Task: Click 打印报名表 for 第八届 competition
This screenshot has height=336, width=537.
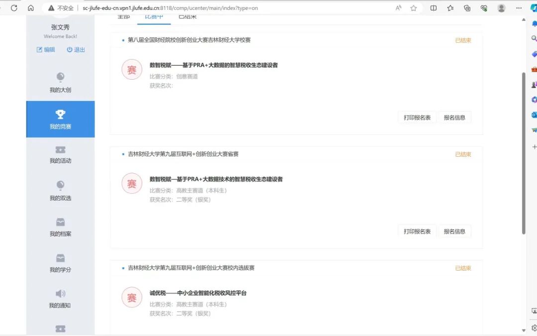Action: point(417,117)
